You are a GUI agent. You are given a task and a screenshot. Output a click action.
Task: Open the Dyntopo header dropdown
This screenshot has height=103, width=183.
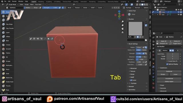click(130, 8)
